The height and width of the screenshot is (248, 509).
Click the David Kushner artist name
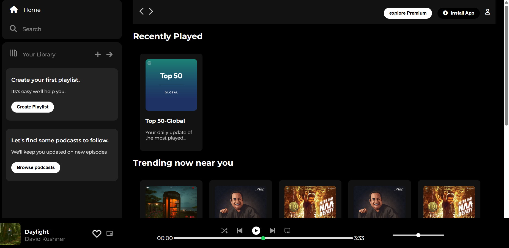(45, 239)
